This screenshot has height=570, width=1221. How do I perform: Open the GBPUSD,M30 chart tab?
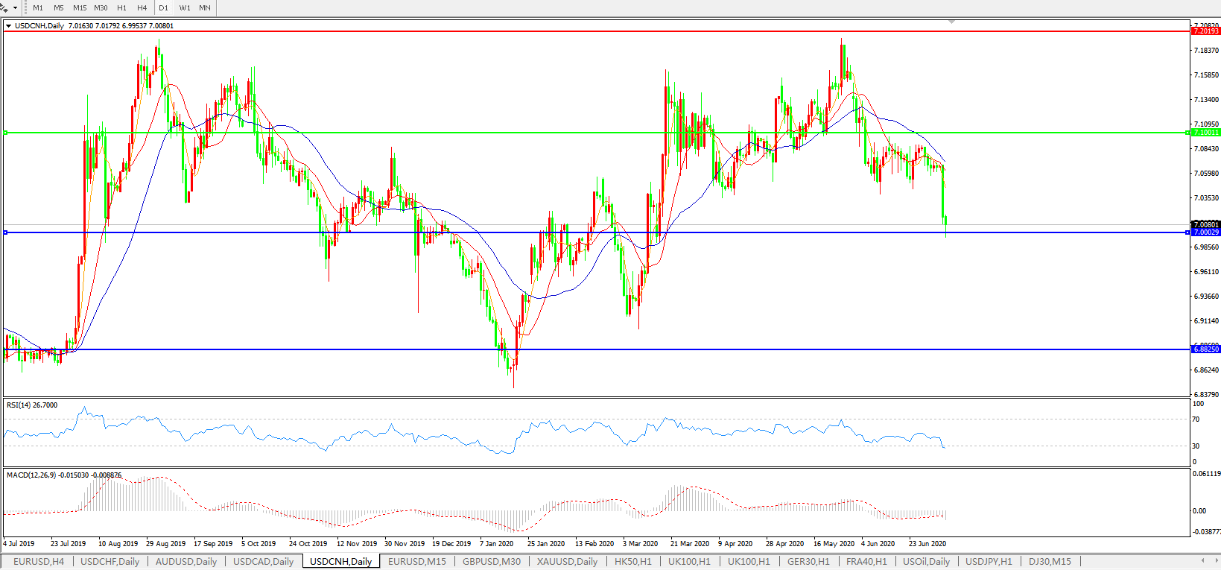(492, 562)
